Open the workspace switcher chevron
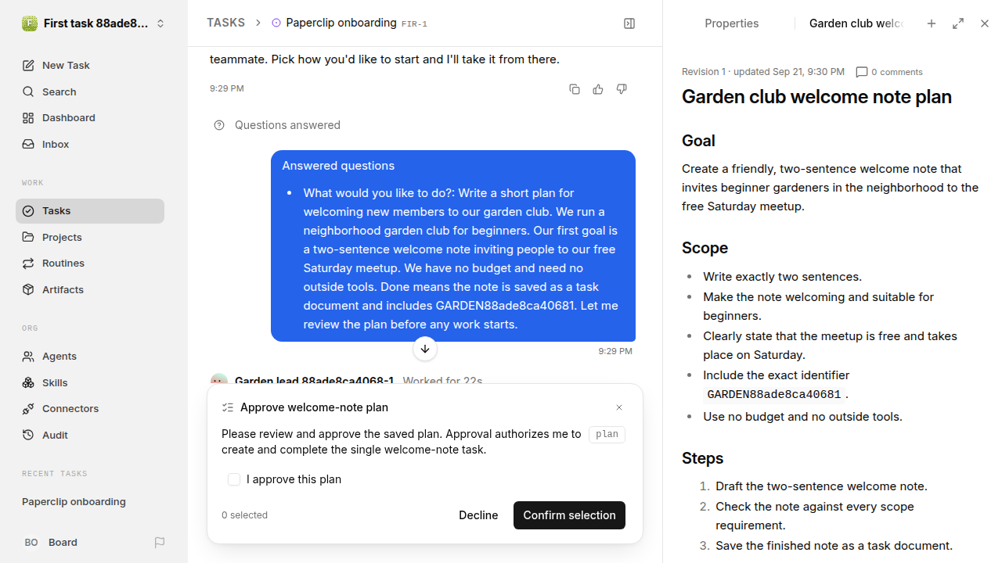Viewport: 1002px width, 563px height. [x=160, y=23]
